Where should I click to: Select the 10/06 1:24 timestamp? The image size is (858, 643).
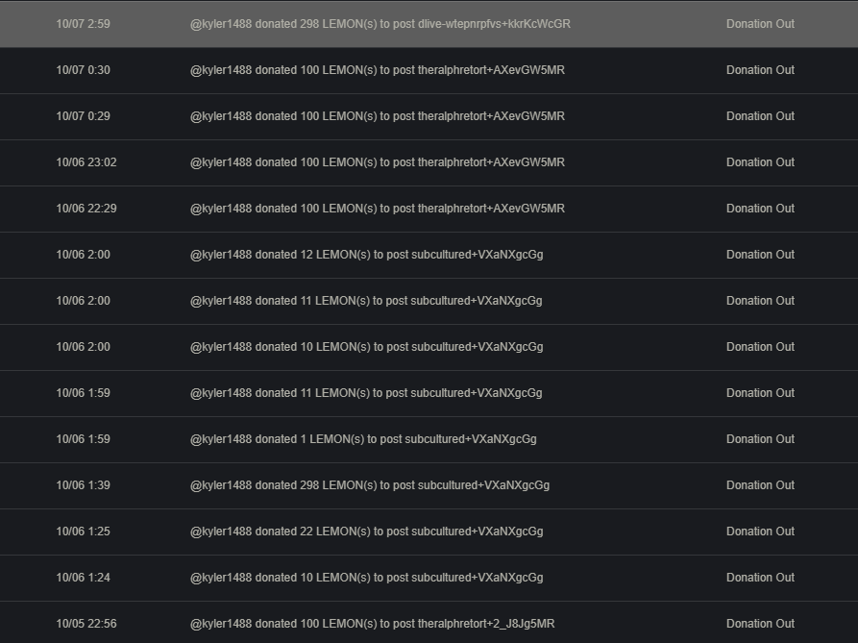tap(83, 578)
